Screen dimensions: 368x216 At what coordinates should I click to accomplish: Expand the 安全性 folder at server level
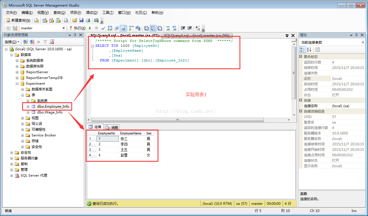11,153
